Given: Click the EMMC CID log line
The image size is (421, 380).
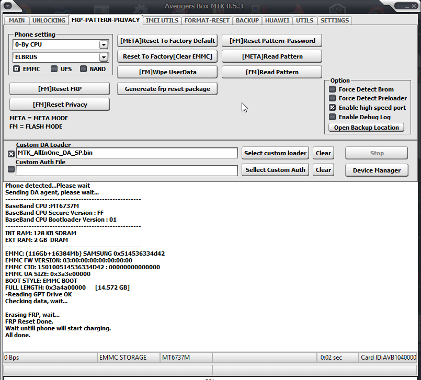Looking at the screenshot, I should coord(83,267).
